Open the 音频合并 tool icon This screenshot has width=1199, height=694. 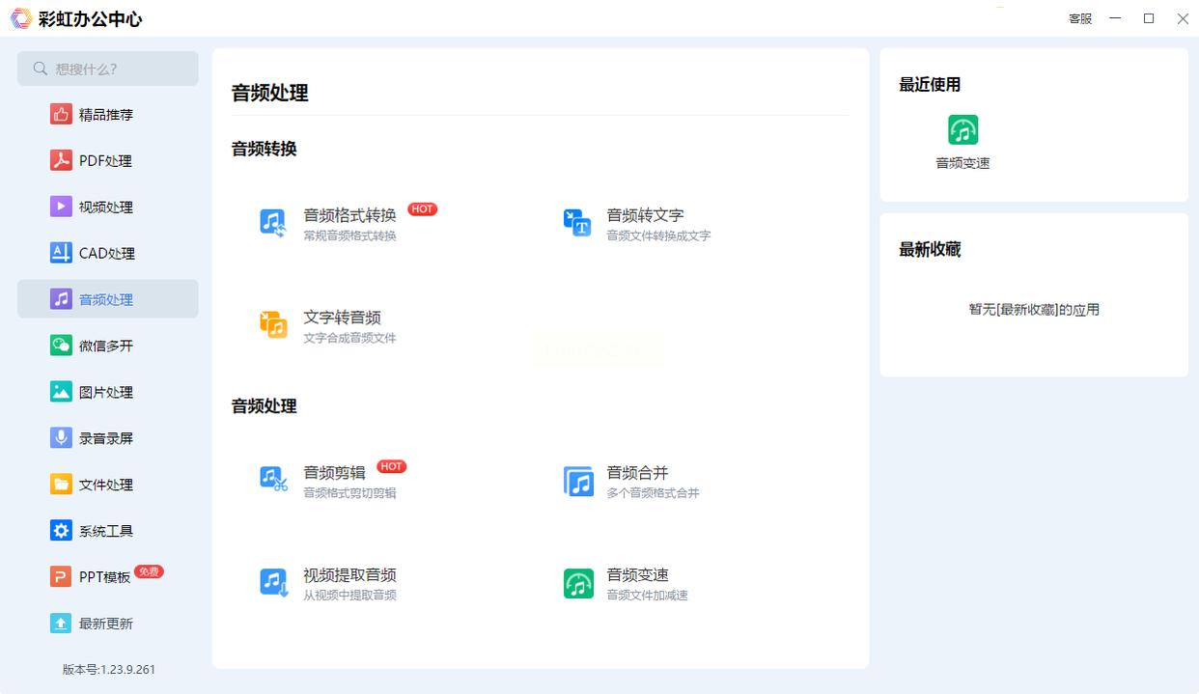[x=578, y=481]
